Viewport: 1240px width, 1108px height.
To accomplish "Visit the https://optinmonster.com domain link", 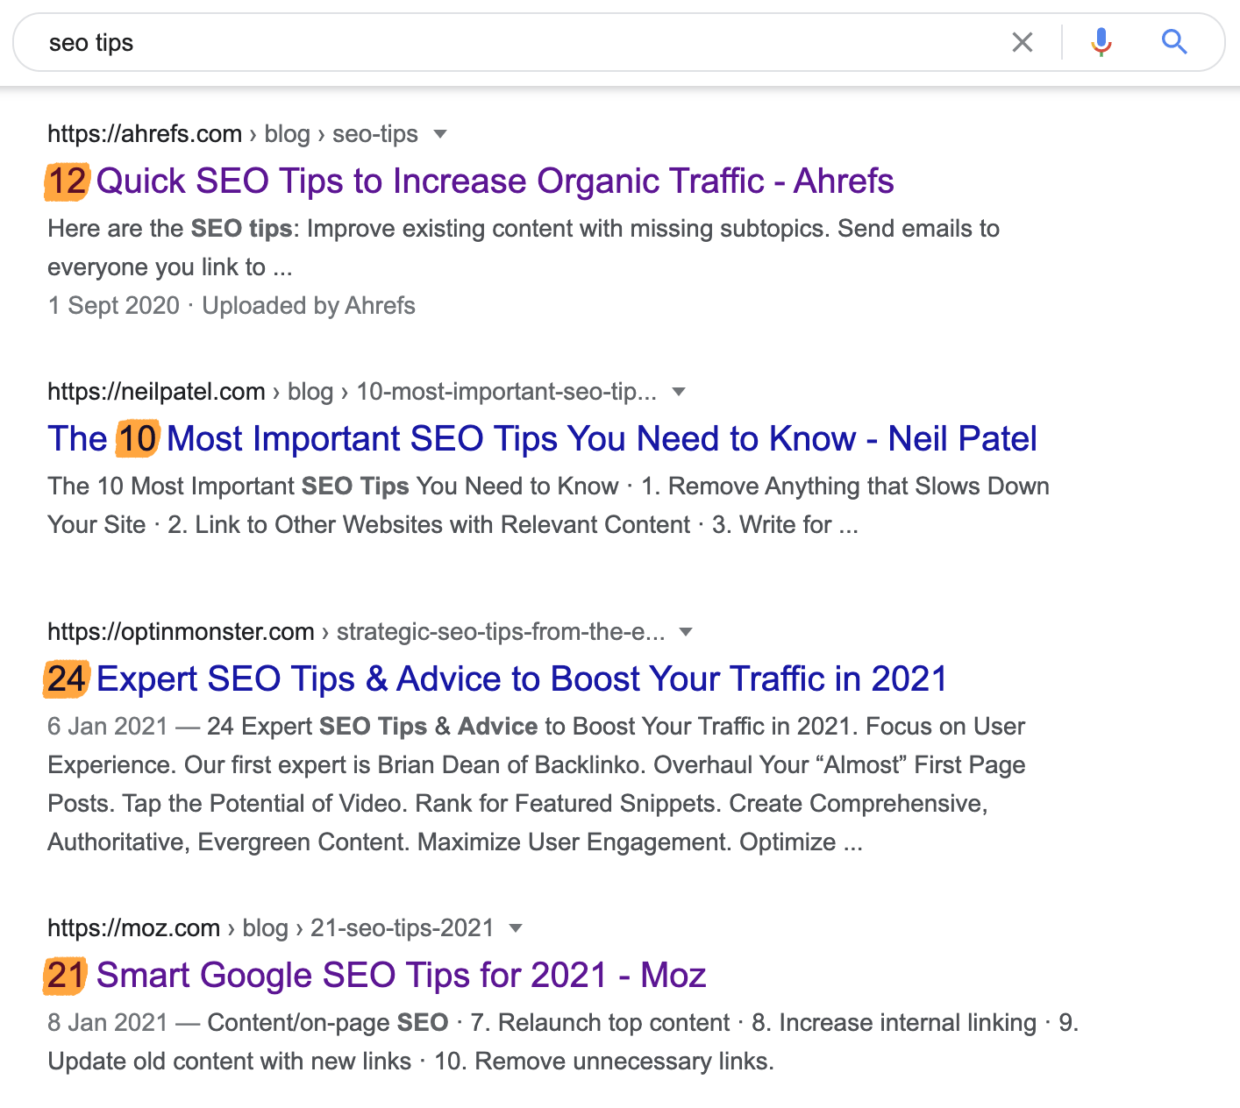I will point(180,631).
